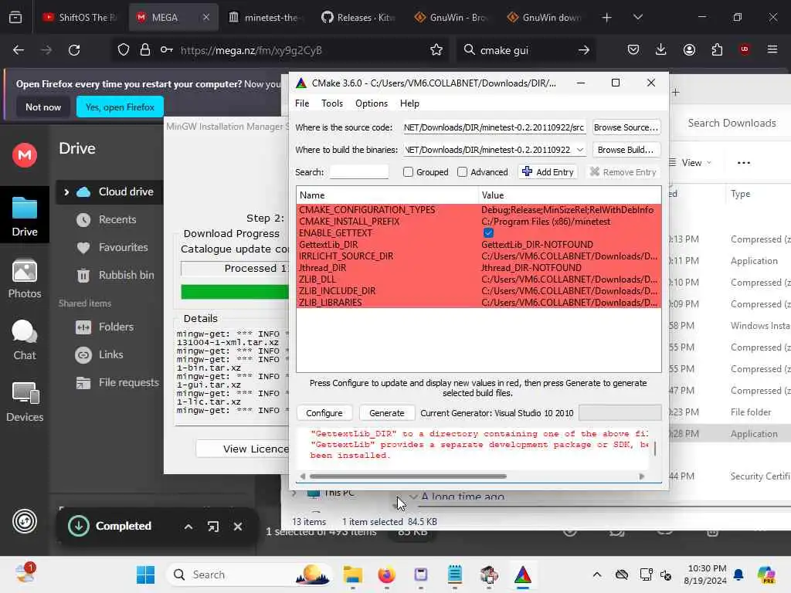Click the CMake Search field
The height and width of the screenshot is (593, 791).
(x=358, y=172)
